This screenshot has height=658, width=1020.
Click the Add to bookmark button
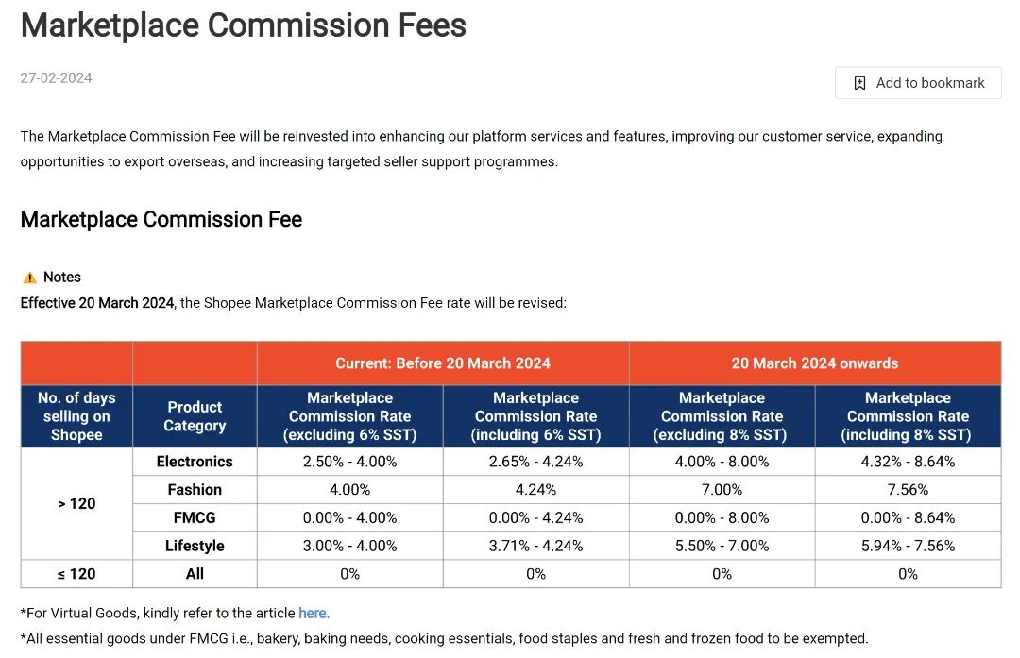(x=918, y=82)
